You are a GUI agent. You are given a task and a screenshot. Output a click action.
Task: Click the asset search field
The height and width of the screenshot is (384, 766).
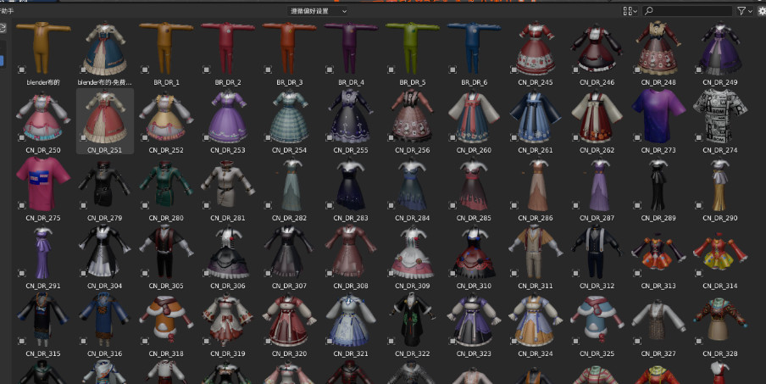coord(687,11)
